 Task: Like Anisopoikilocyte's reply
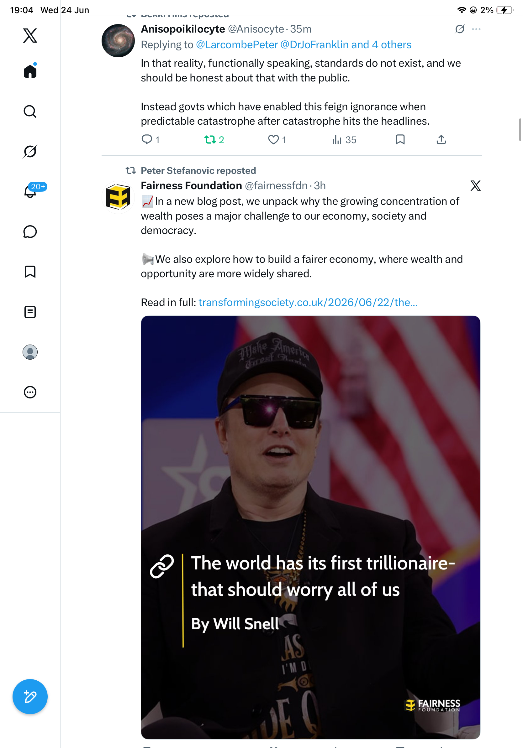point(277,140)
